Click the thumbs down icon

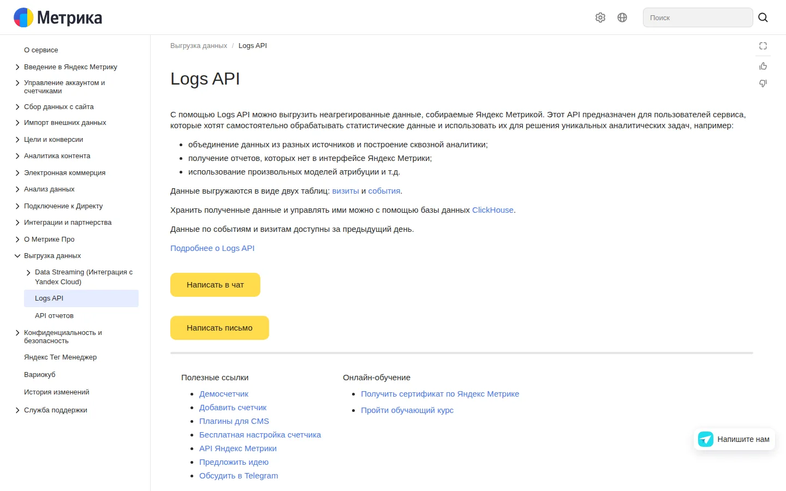click(x=763, y=83)
